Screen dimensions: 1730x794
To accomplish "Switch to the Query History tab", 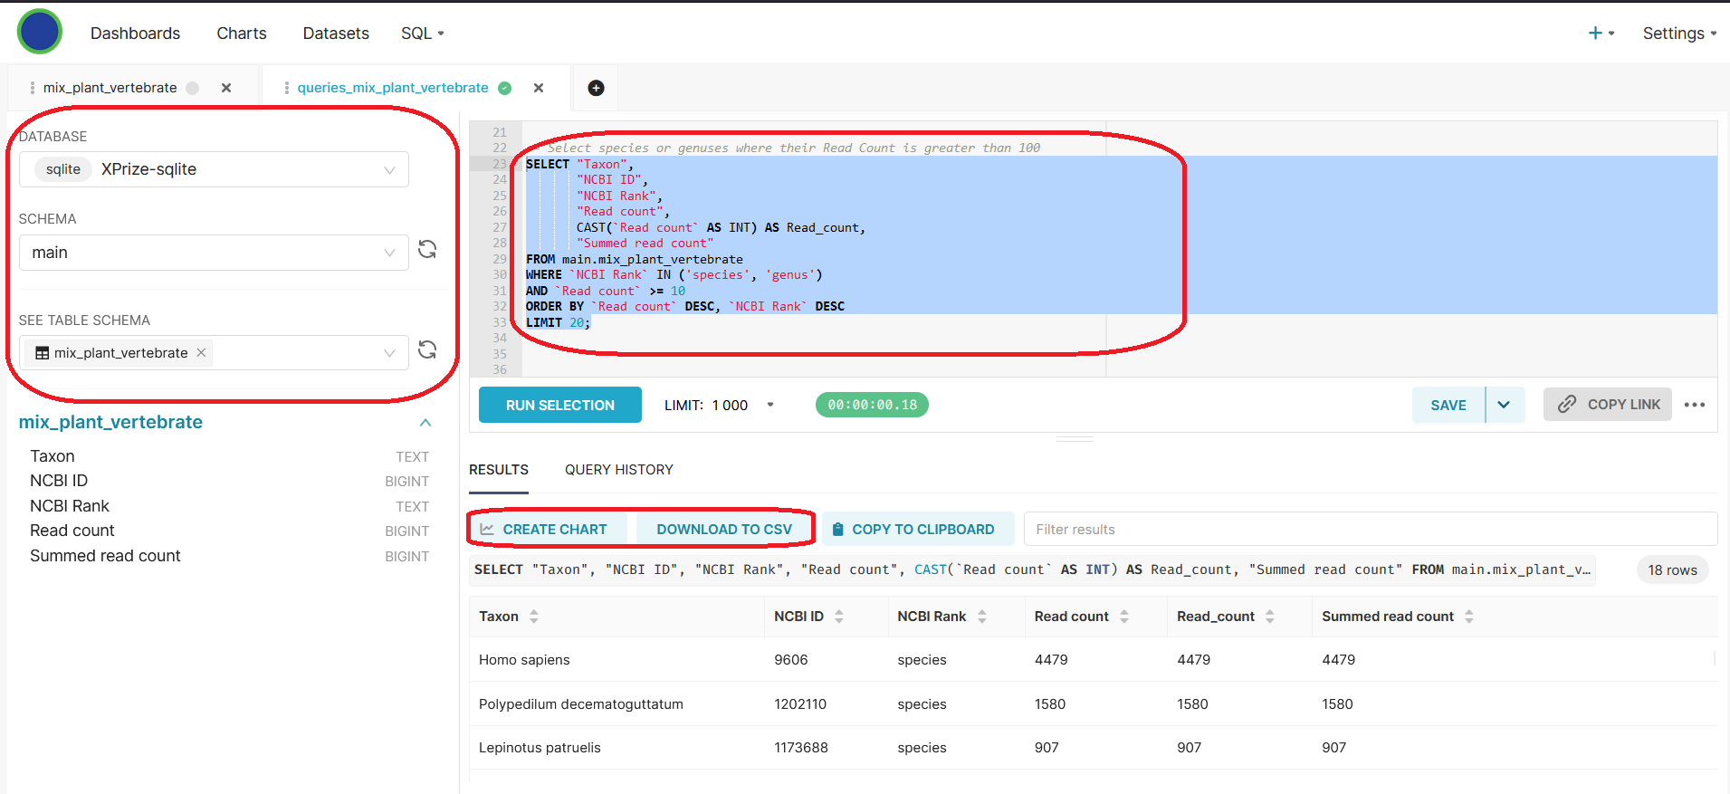I will point(619,470).
